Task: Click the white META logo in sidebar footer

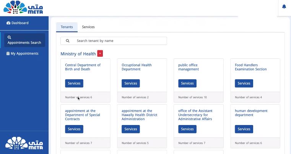Action: click(24, 143)
